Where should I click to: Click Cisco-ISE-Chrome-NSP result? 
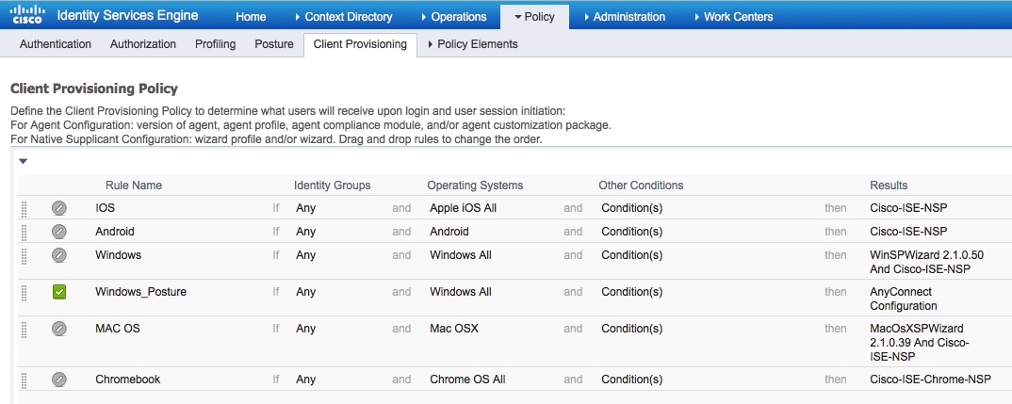coord(930,380)
